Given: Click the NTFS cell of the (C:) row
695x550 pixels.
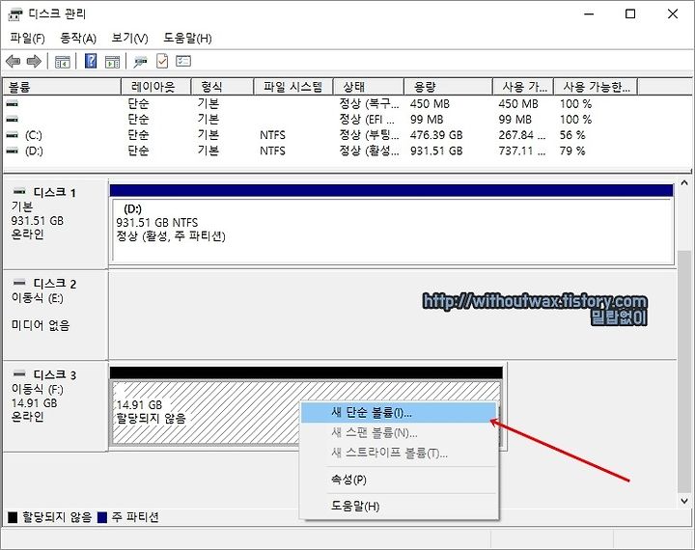Looking at the screenshot, I should pyautogui.click(x=272, y=135).
